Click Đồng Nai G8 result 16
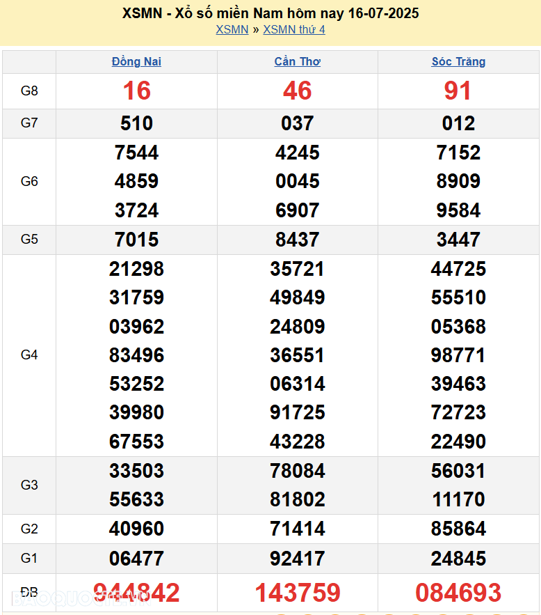 tap(136, 91)
